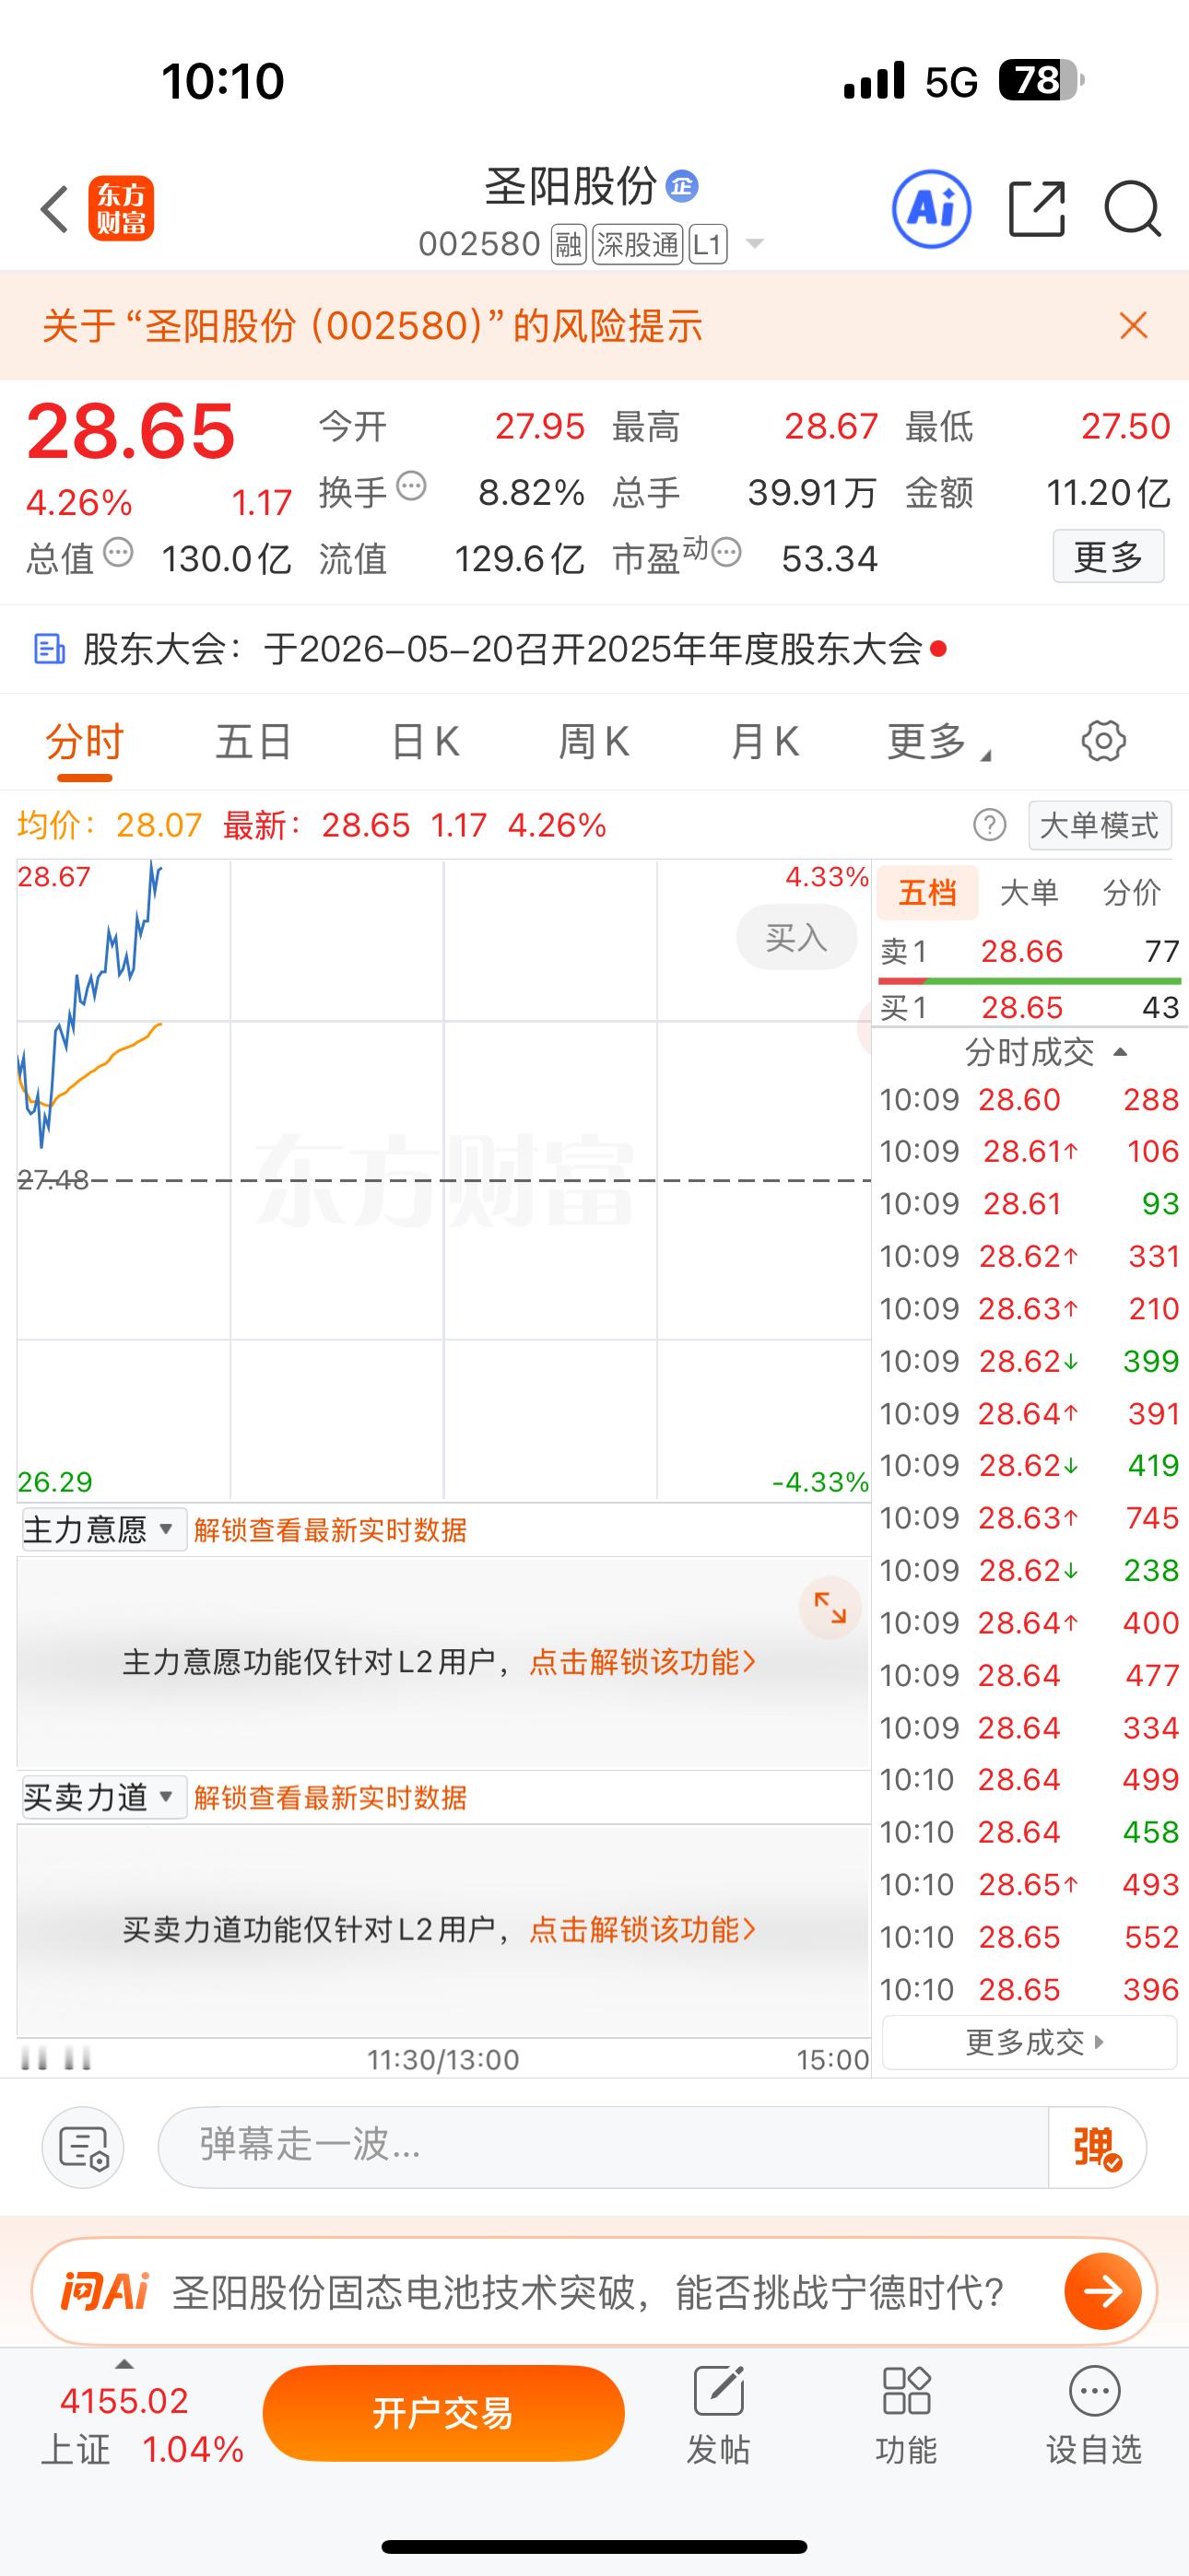This screenshot has height=2576, width=1189.
Task: Tap the question mark help icon
Action: (x=990, y=825)
